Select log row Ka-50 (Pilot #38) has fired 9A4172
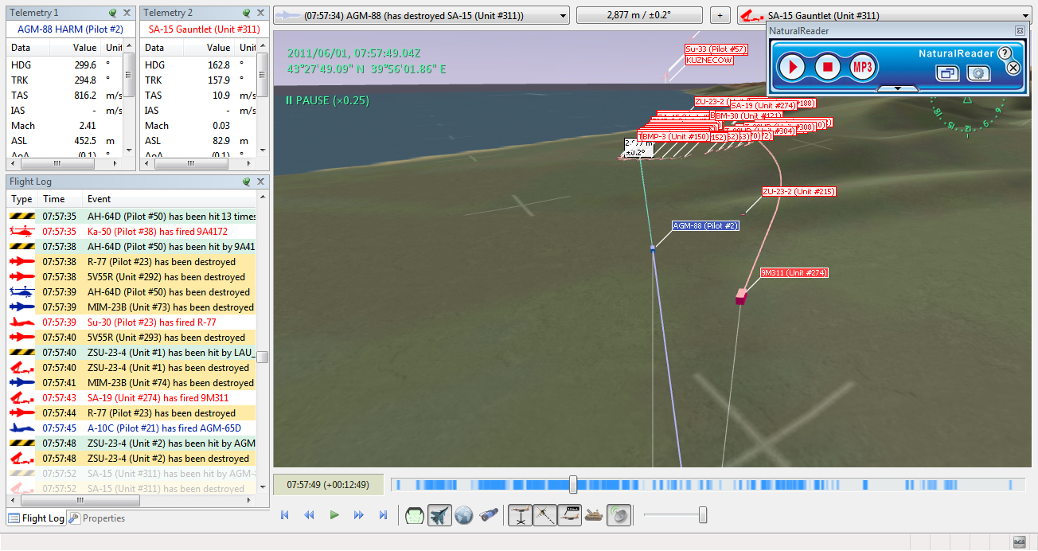Screen dimensions: 1038x551 [132, 231]
